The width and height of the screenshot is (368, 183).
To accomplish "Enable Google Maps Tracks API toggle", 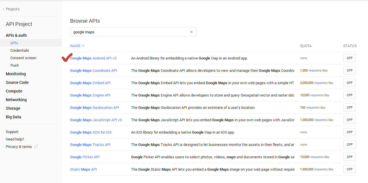I will [349, 145].
